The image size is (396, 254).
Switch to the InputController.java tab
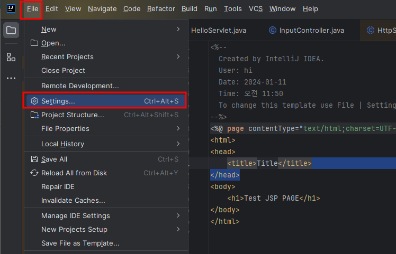(x=307, y=31)
